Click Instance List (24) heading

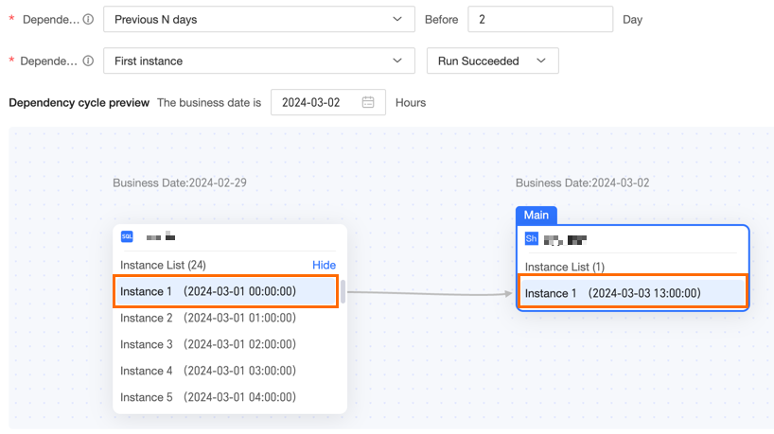(163, 265)
